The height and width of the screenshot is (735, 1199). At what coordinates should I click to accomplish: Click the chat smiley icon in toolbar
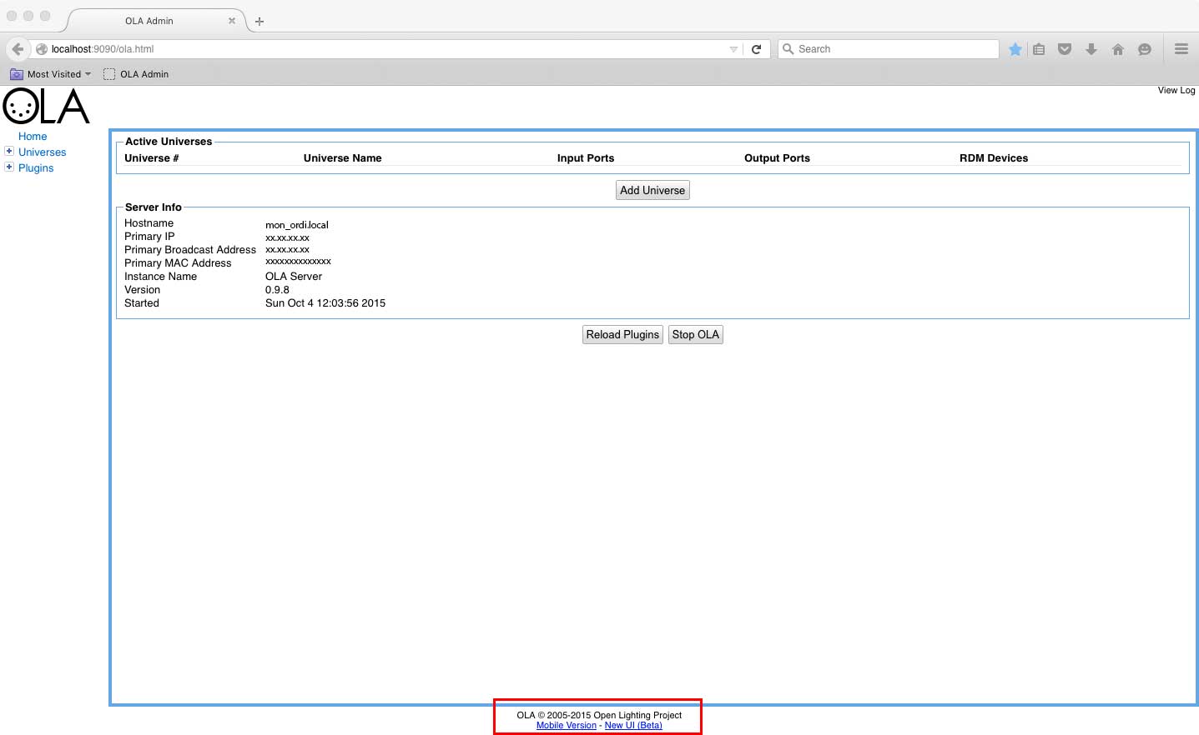[1145, 49]
